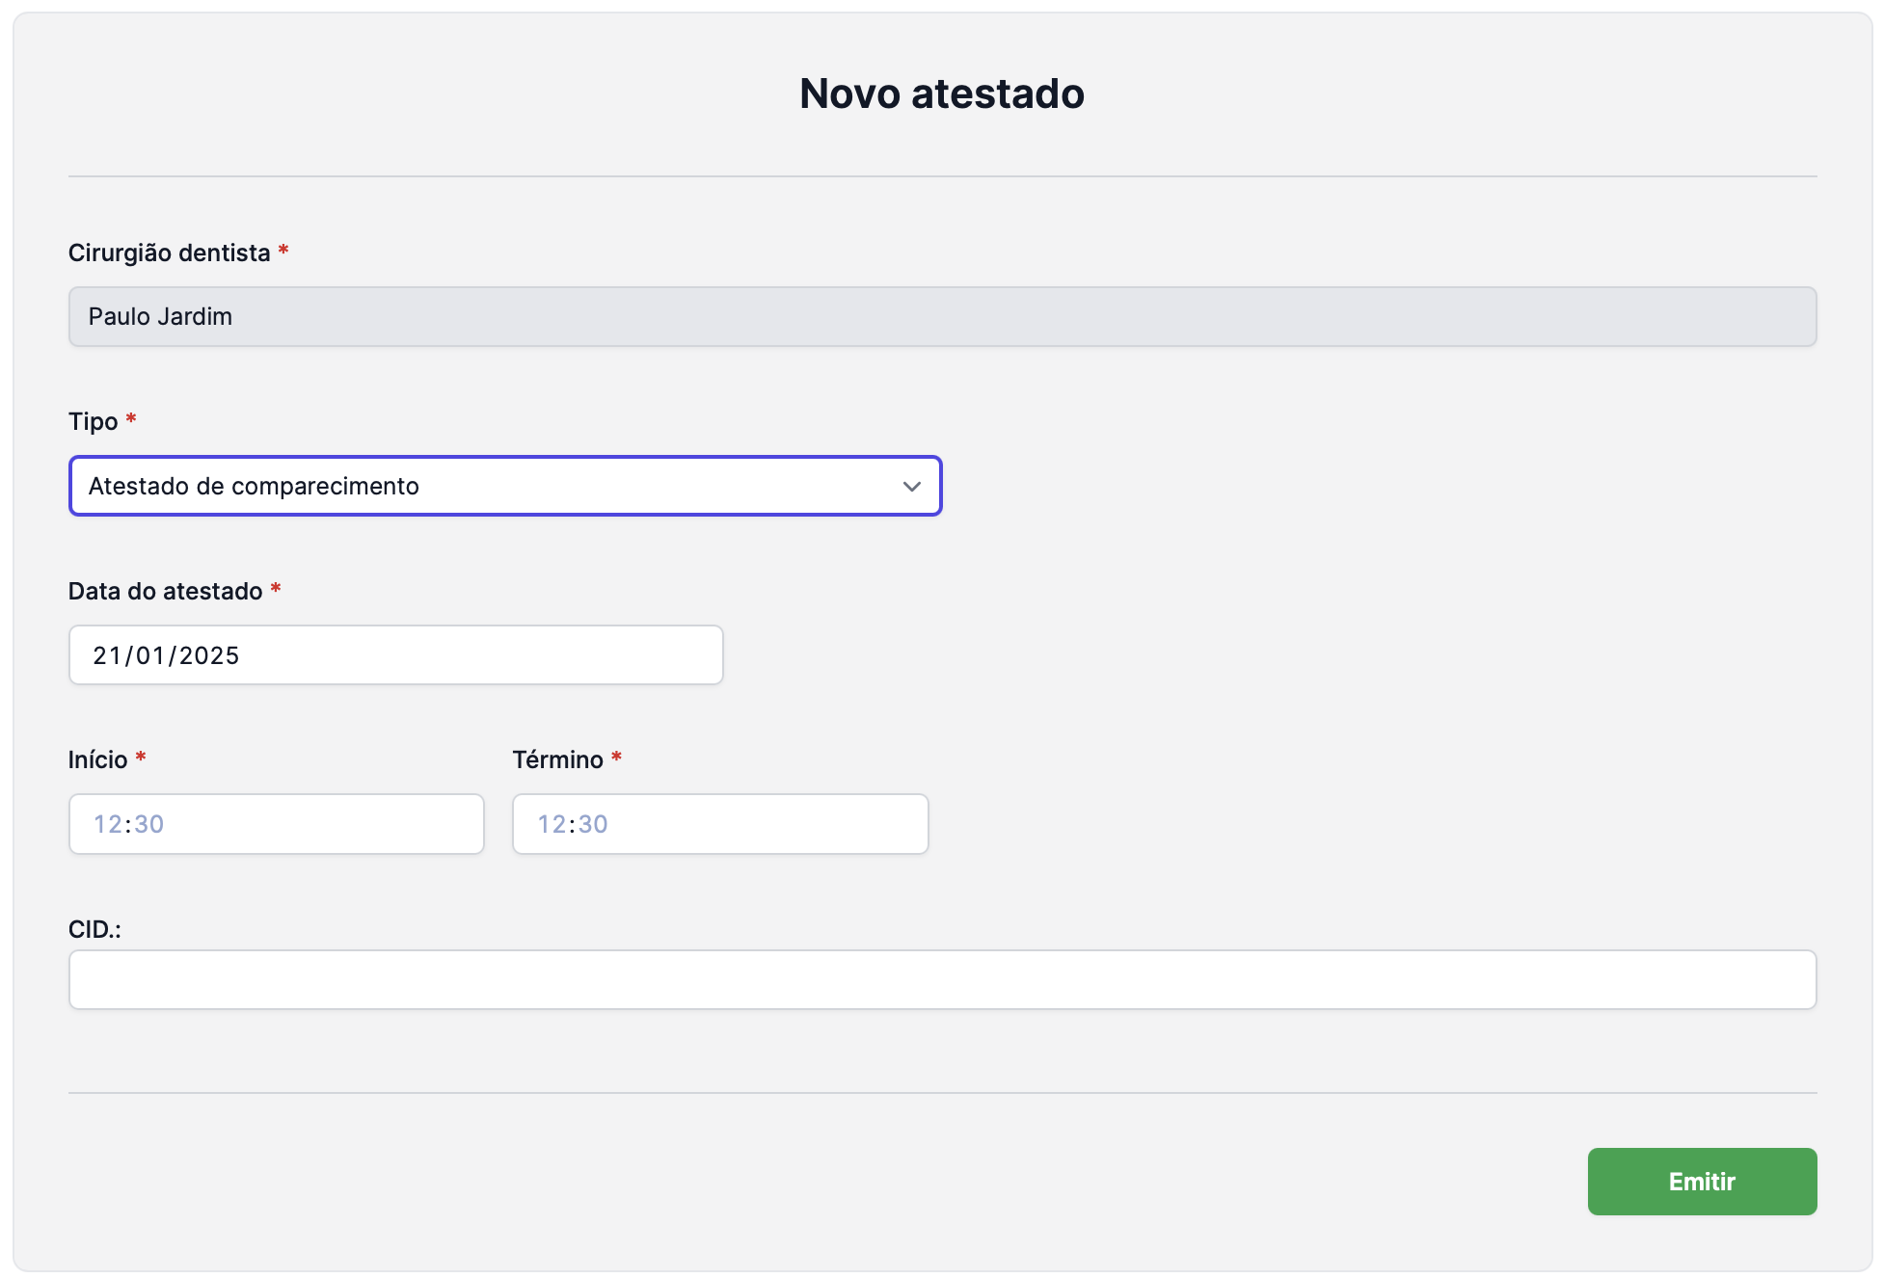Select the 'Atestado de comparecimento' text in the Tipo combo box
1884x1278 pixels.
point(254,487)
